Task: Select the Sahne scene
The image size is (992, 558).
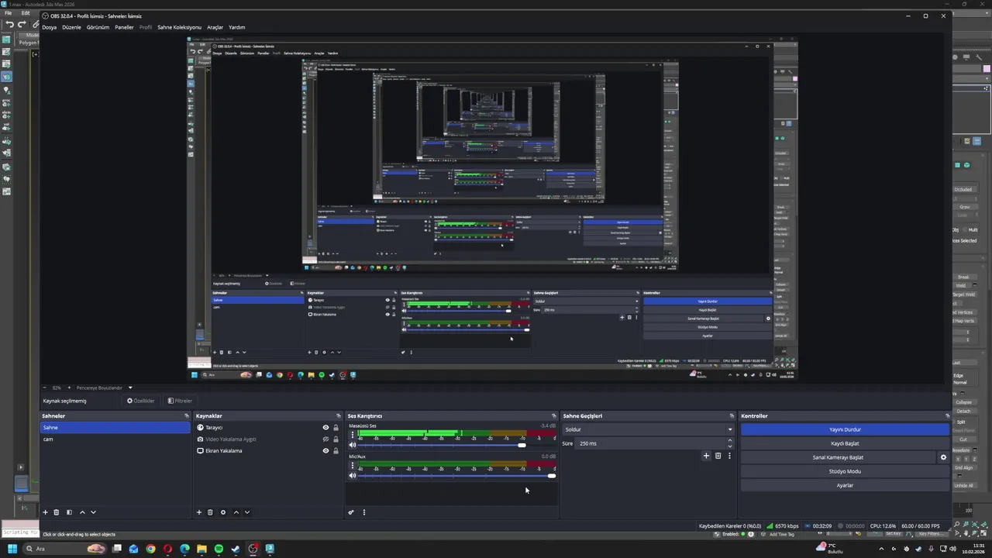Action: coord(115,428)
